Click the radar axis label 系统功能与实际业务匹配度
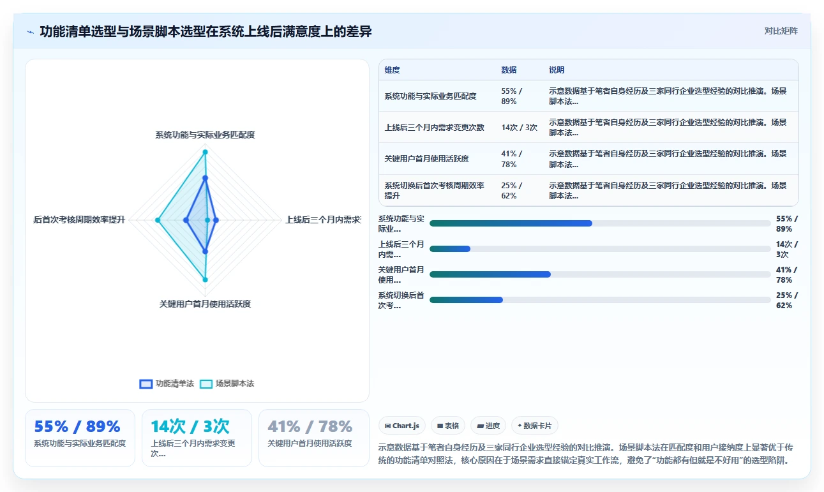The width and height of the screenshot is (824, 492). coord(205,135)
